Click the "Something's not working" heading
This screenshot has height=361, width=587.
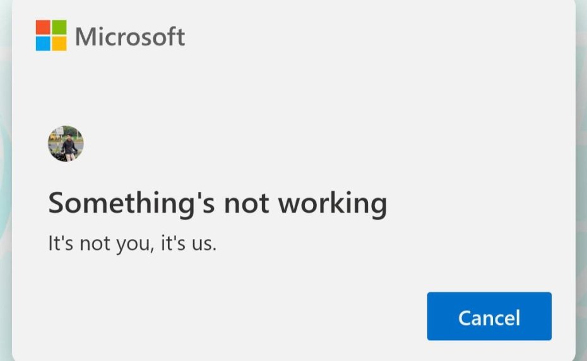(217, 203)
